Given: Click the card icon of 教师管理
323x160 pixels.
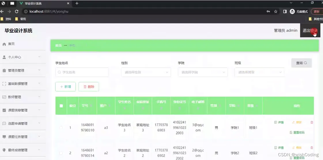Looking at the screenshot, I should click(x=4, y=97).
